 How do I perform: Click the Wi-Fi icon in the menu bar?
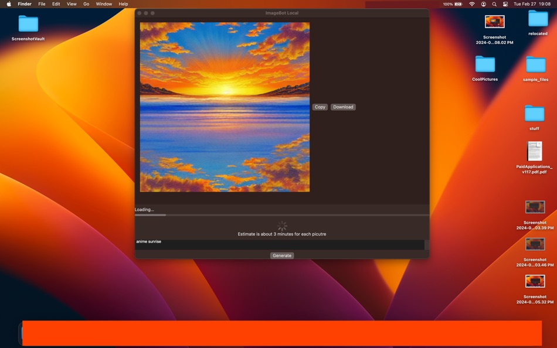pos(471,4)
